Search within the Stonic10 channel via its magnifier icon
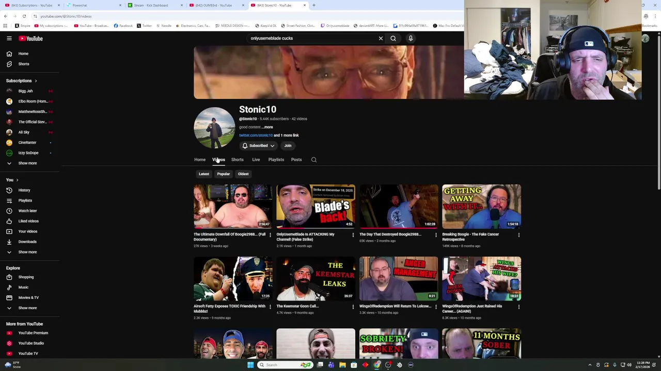 (x=313, y=160)
